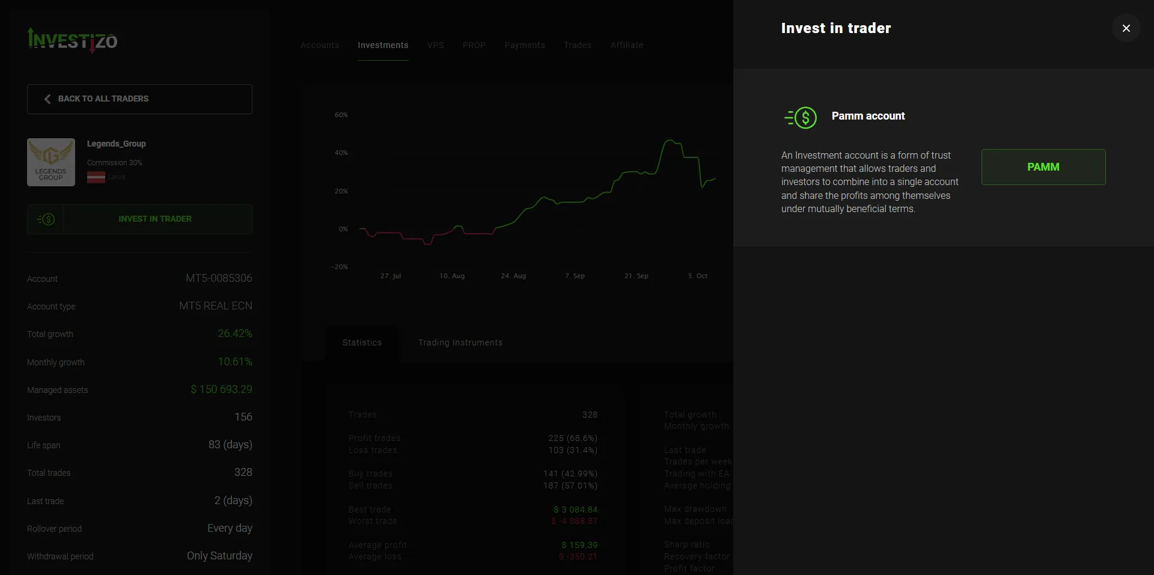Click the Invest in trader heading
The height and width of the screenshot is (575, 1154).
pyautogui.click(x=835, y=28)
